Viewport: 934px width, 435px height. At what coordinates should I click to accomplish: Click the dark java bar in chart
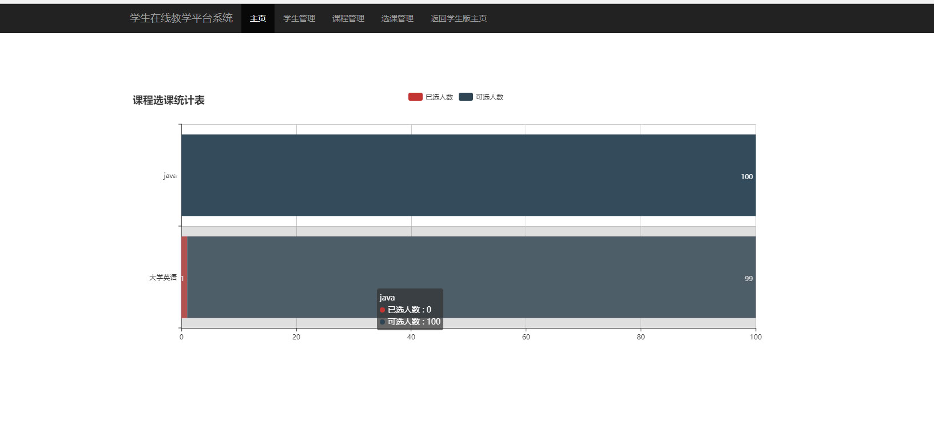coord(468,175)
